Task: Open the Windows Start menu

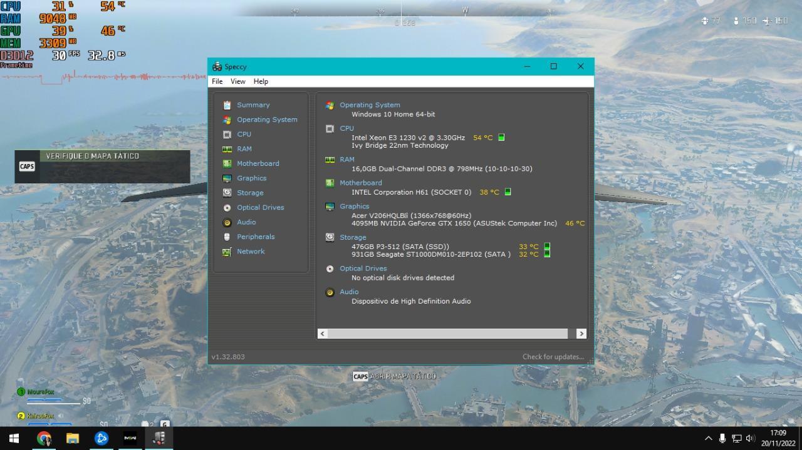Action: 14,438
